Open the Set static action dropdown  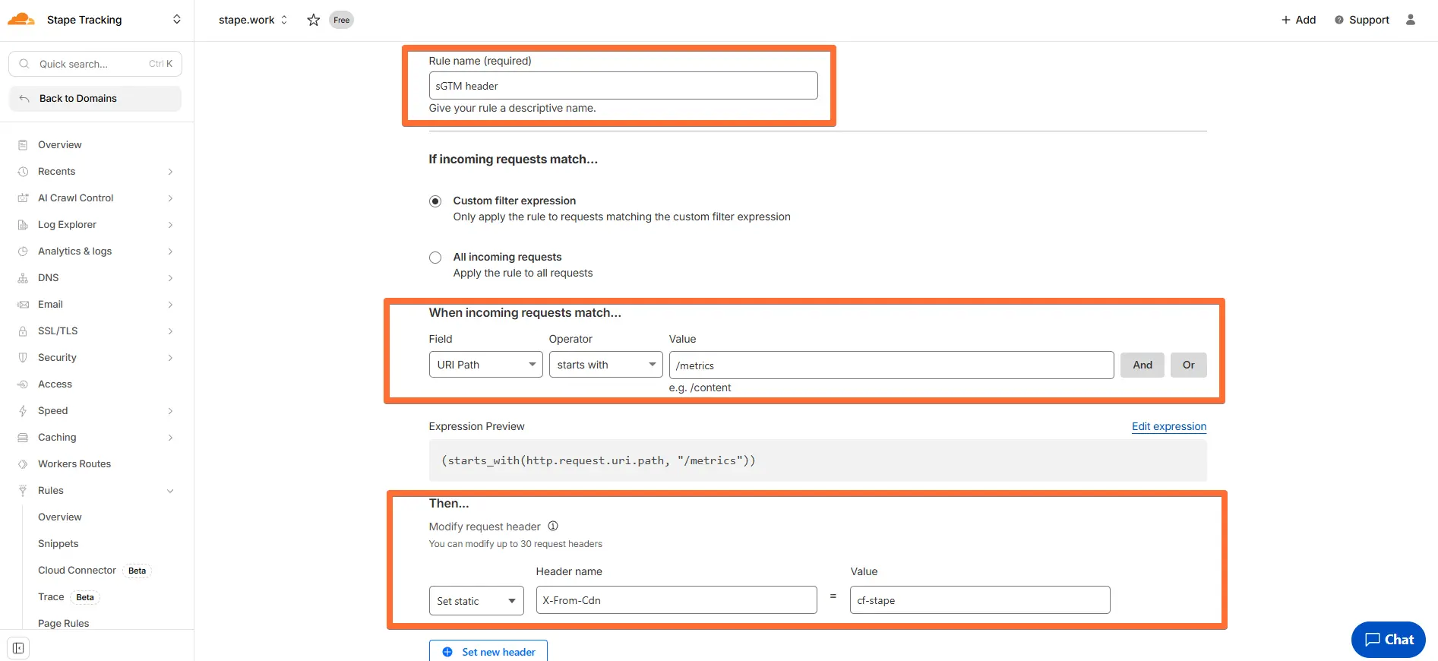click(476, 601)
